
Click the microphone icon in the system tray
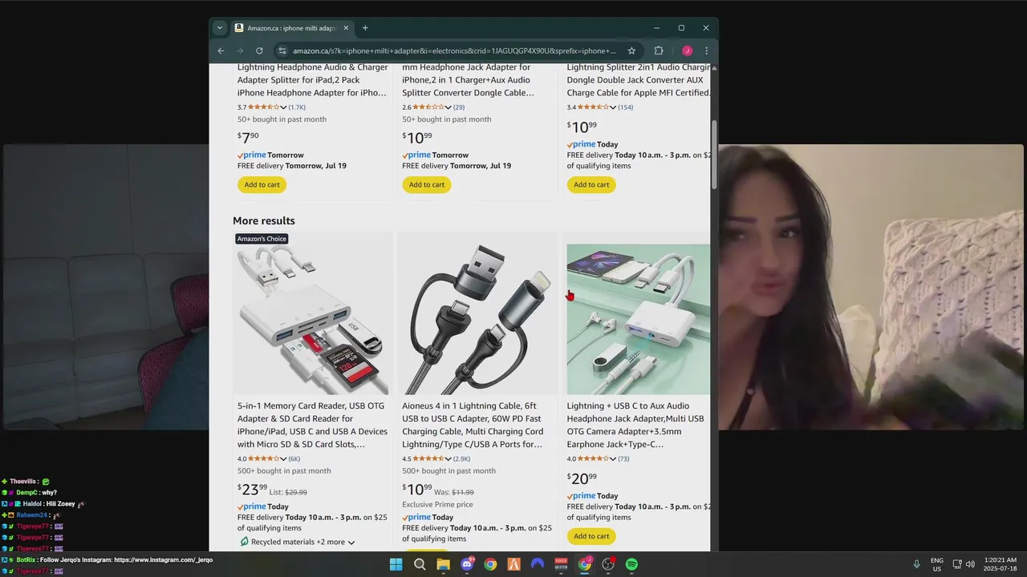pos(916,564)
